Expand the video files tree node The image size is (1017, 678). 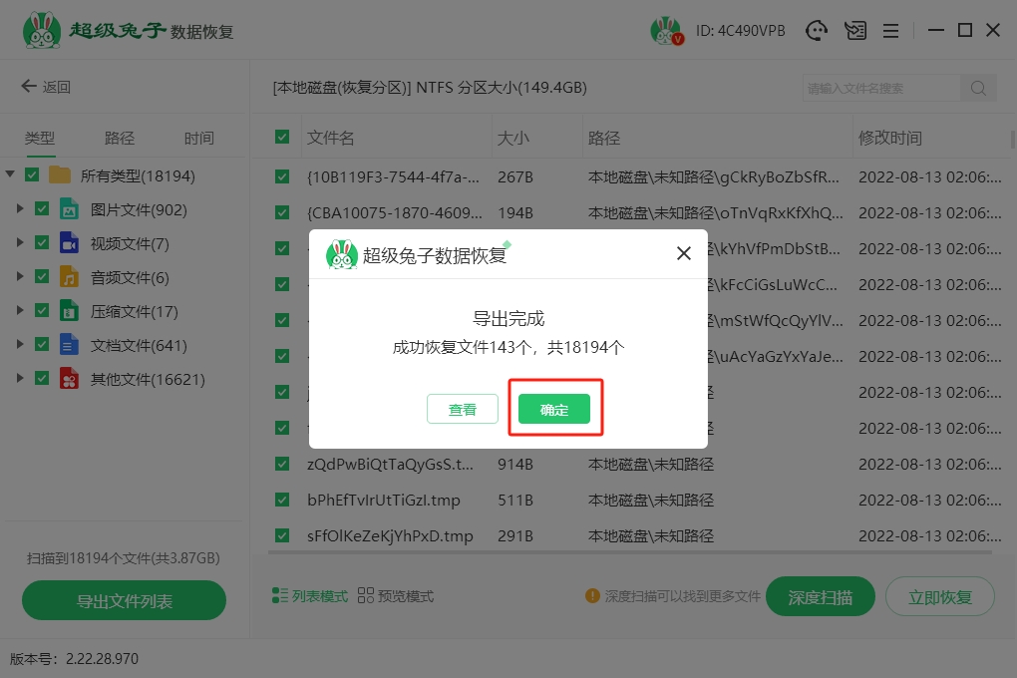20,243
